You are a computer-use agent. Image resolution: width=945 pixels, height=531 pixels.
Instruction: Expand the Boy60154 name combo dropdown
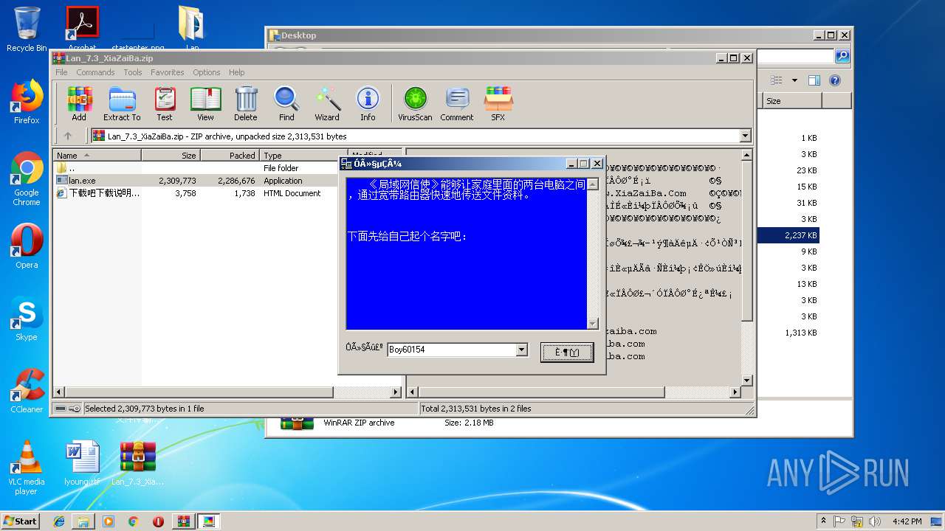pos(522,350)
